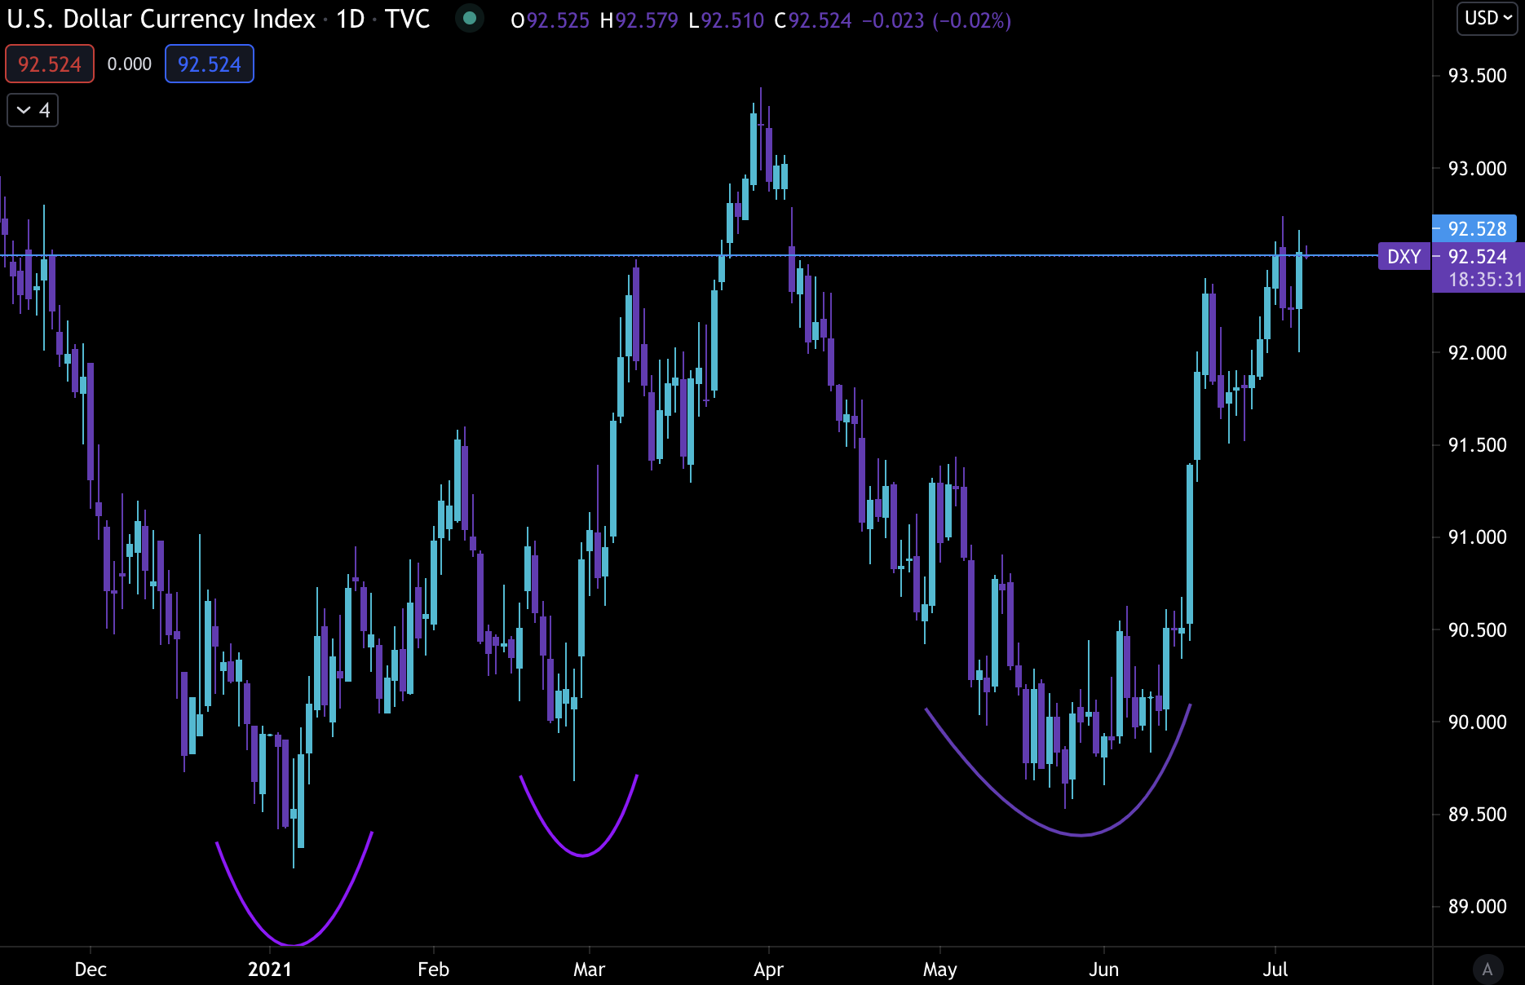Click the red 92.524 sell price button
The height and width of the screenshot is (985, 1525).
click(x=50, y=64)
